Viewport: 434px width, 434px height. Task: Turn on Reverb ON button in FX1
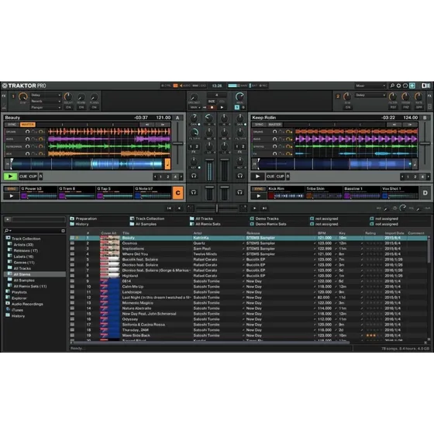tap(81, 108)
